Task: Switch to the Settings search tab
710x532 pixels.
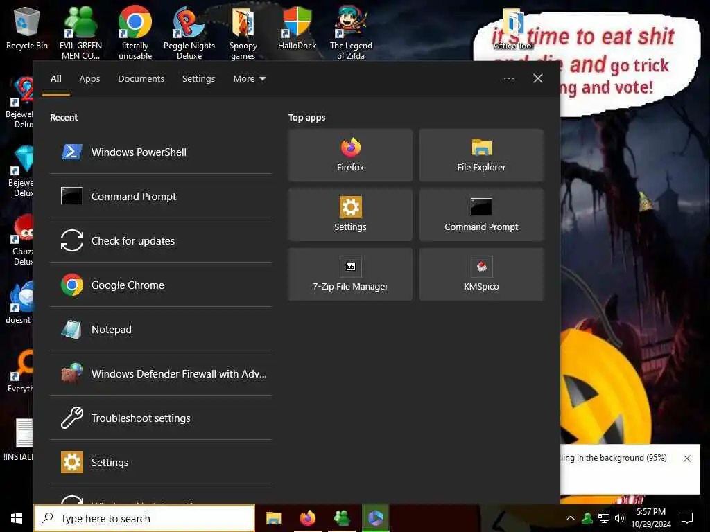Action: tap(199, 79)
